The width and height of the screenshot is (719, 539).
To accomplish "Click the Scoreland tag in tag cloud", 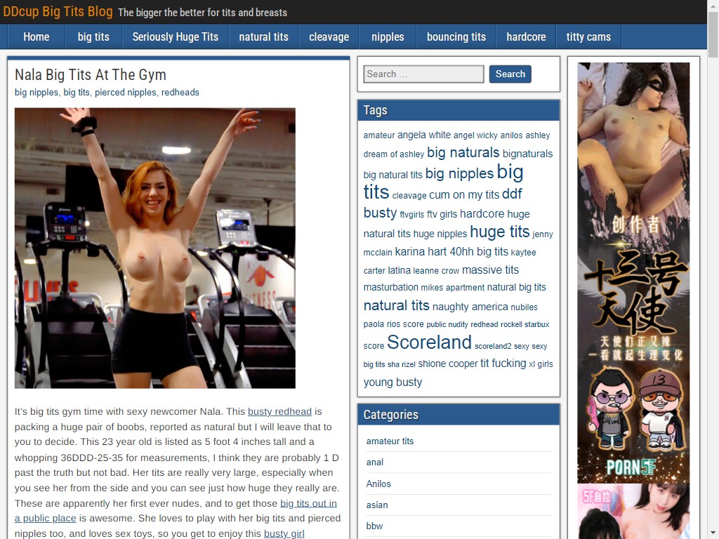I will 429,342.
